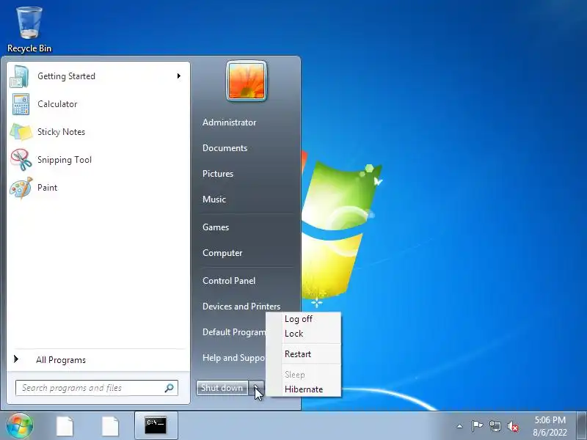Choose Log off from the power menu

tap(299, 319)
